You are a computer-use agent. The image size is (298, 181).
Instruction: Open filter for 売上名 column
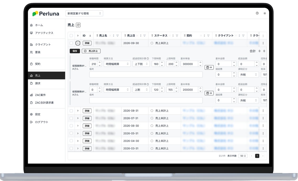click(x=117, y=36)
